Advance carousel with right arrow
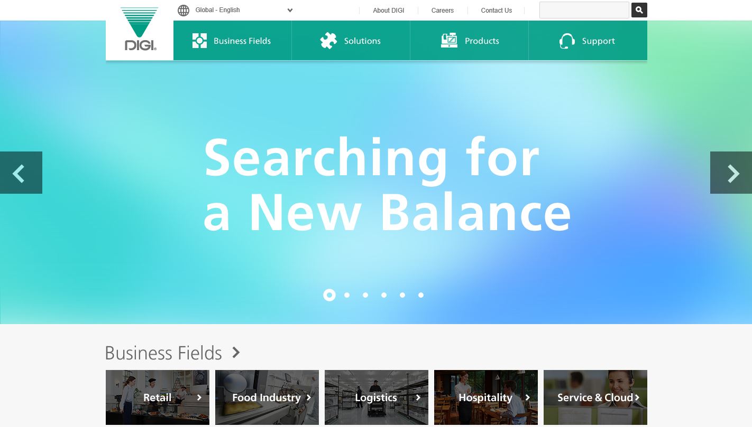Screen dimensions: 752x427 (731, 173)
